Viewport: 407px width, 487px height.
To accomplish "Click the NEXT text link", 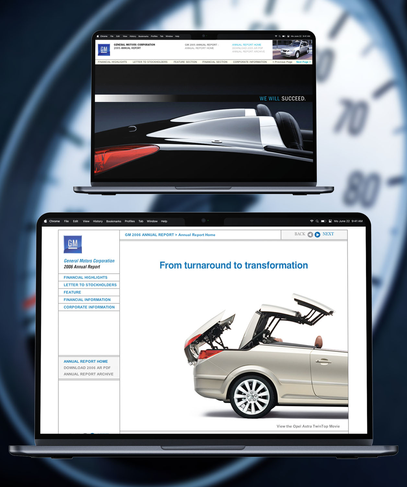I will pos(328,234).
